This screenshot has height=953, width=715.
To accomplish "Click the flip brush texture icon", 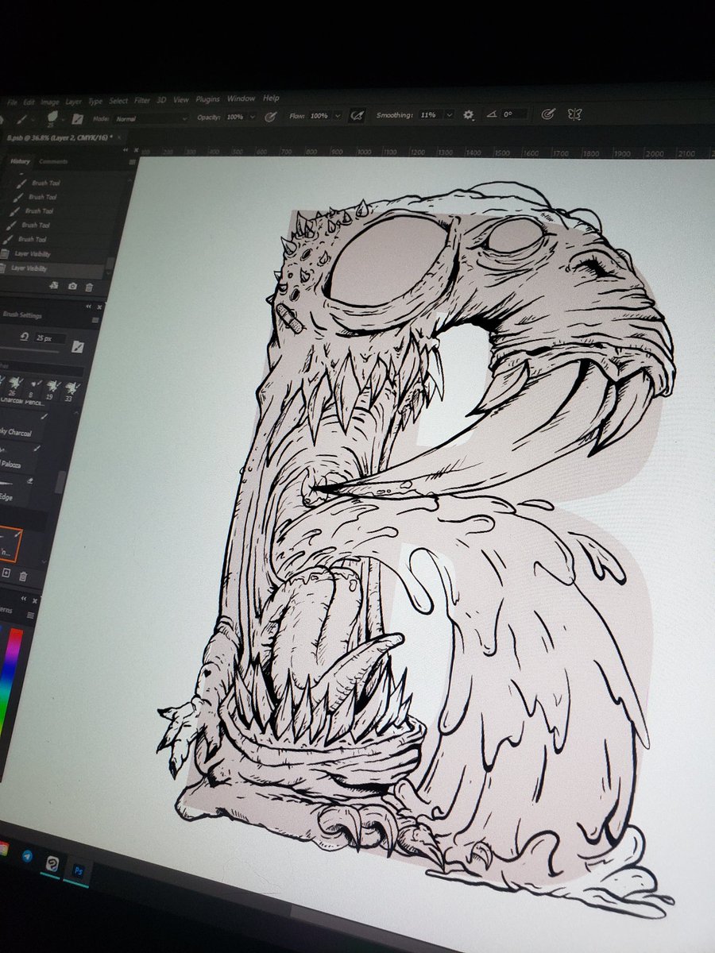I will [76, 345].
